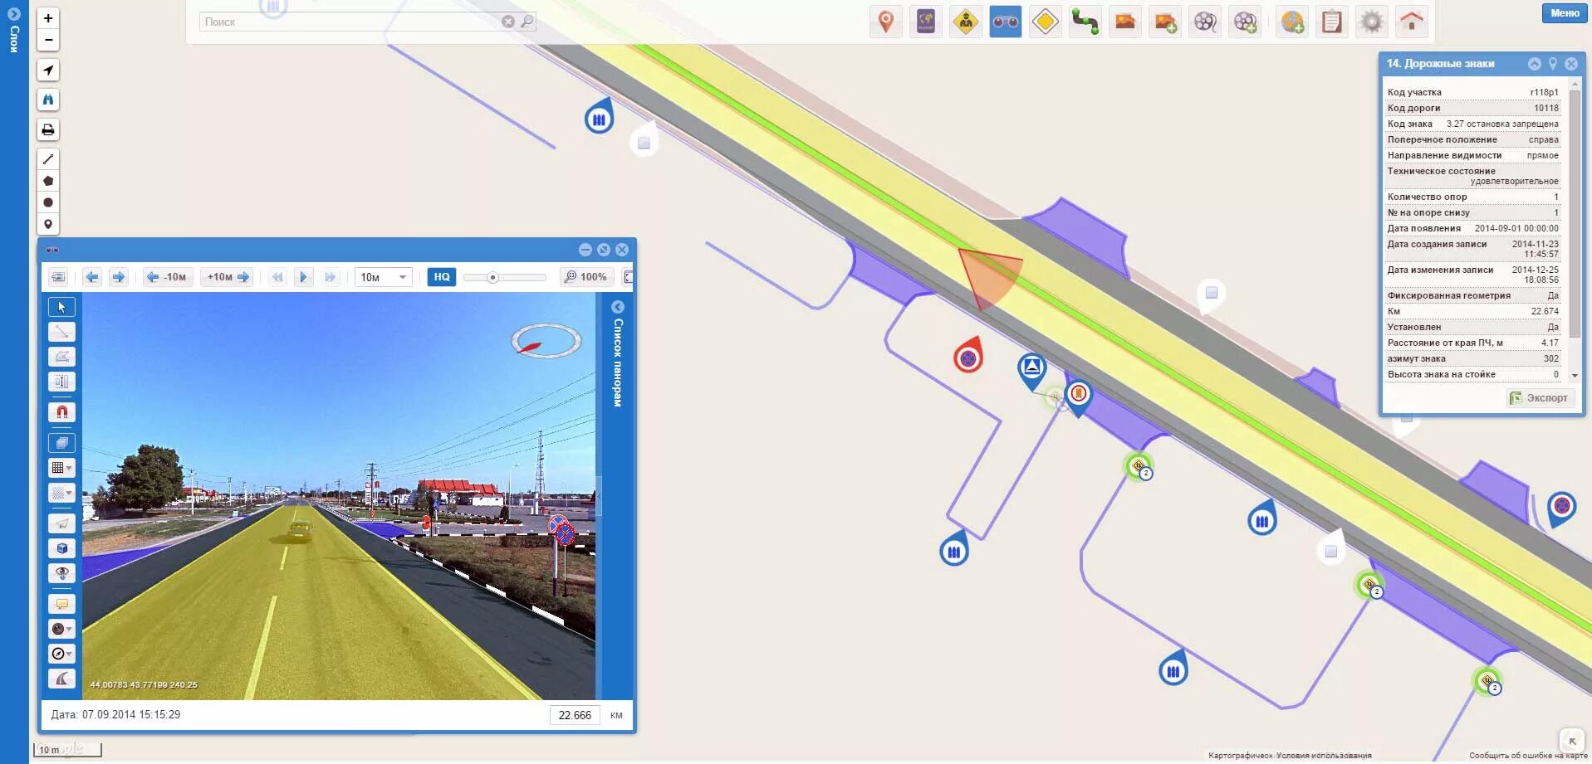Click the comment note tool in panorama
The height and width of the screenshot is (764, 1592).
61,604
